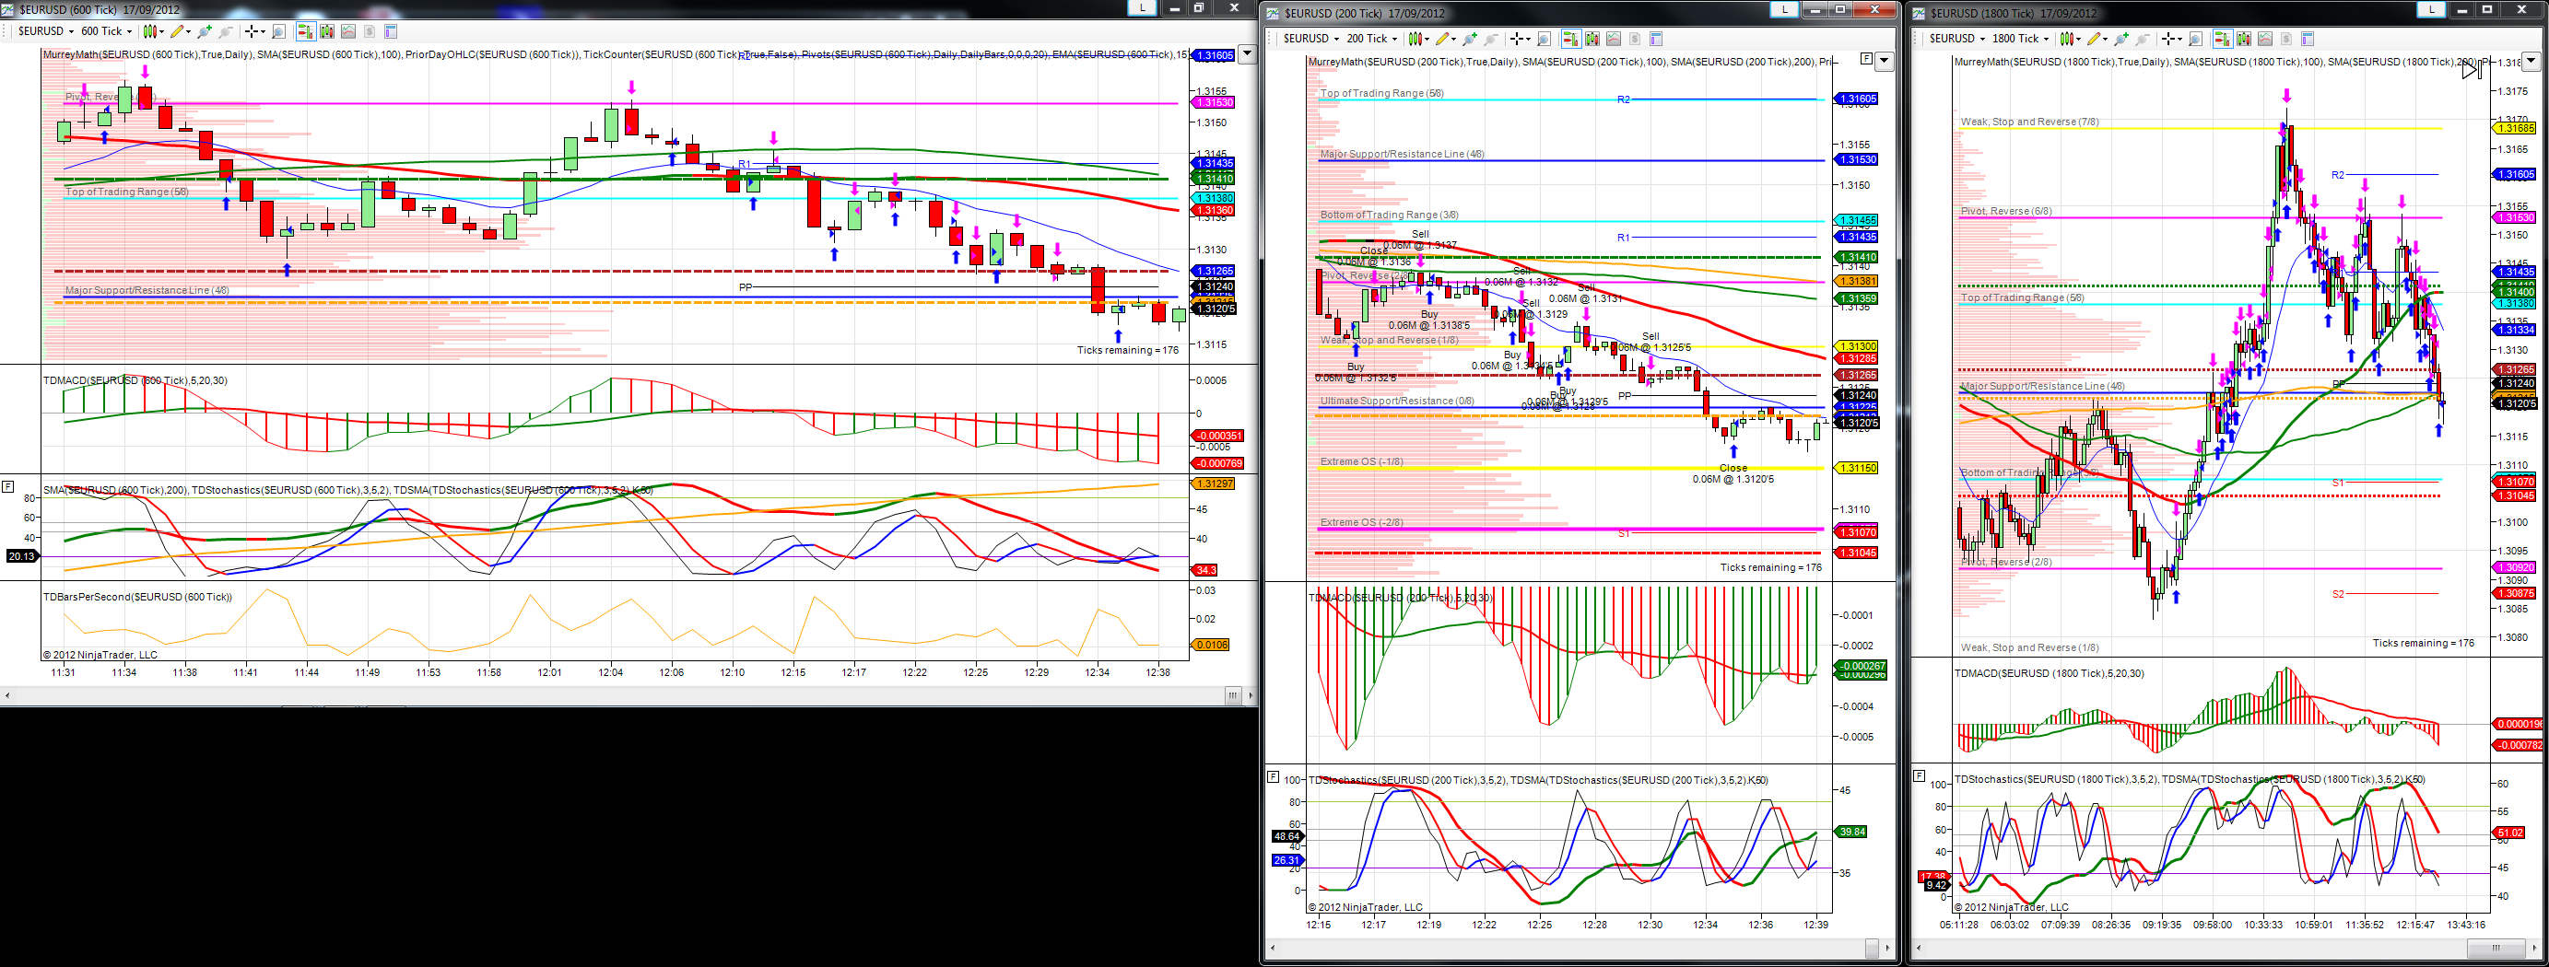
Task: Click zoom in icon on 1800 Tick chart
Action: coord(2121,40)
